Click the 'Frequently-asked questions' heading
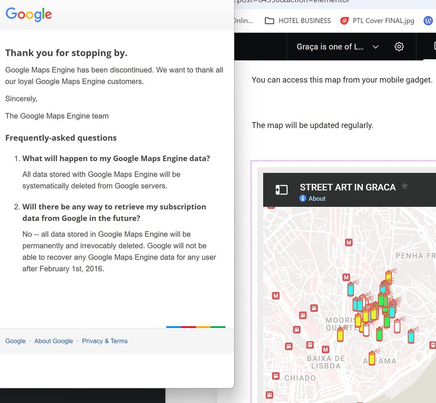Viewport: 436px width, 403px height. tap(61, 138)
